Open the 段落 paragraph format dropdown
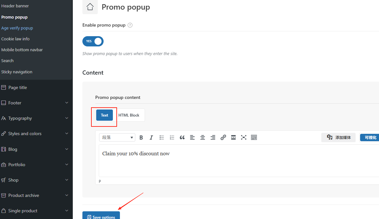The image size is (379, 219). point(117,137)
